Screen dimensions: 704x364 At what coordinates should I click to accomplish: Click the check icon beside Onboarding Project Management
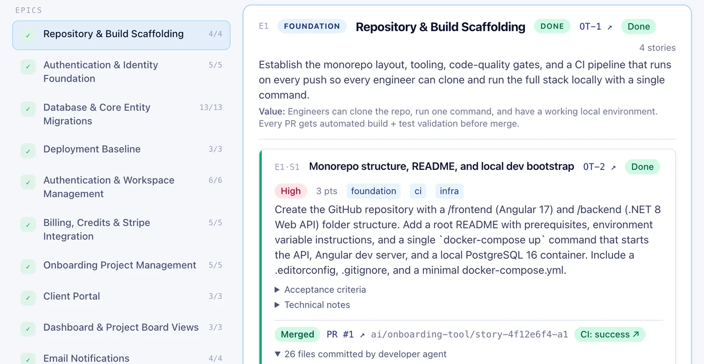click(x=28, y=266)
